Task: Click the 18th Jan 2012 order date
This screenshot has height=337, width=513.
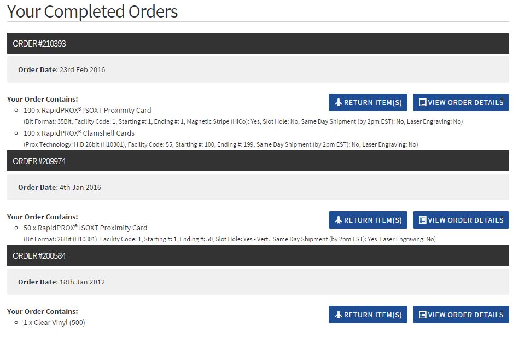Action: (82, 282)
